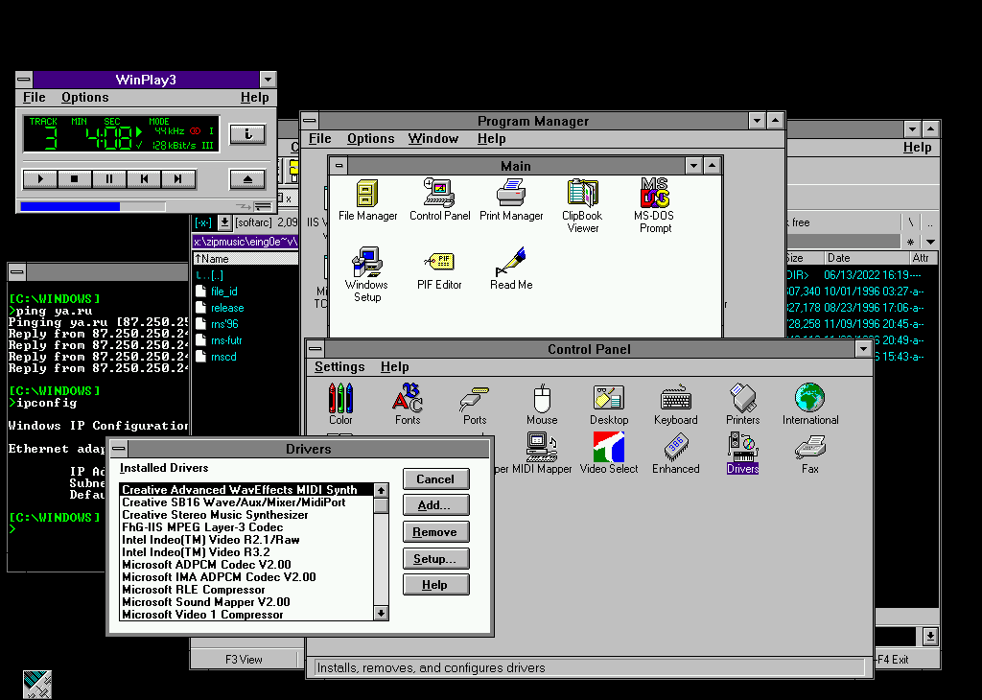The image size is (982, 700).
Task: Open Video Select in Control Panel
Action: pos(609,453)
